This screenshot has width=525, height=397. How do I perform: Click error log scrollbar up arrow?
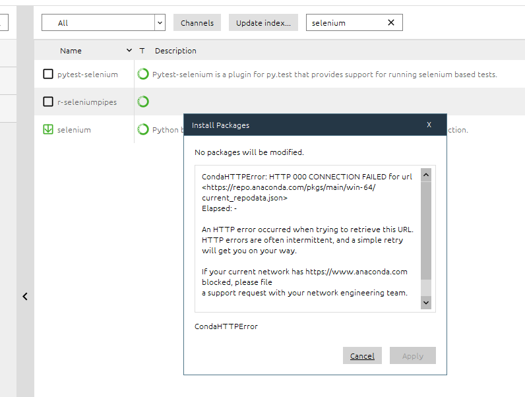(x=426, y=175)
